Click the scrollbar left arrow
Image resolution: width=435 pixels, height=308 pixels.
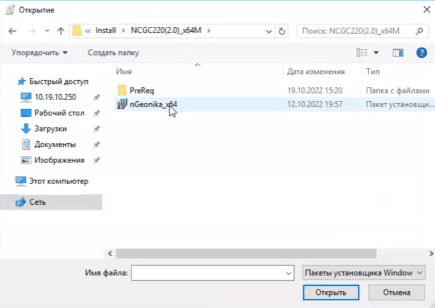pos(110,253)
